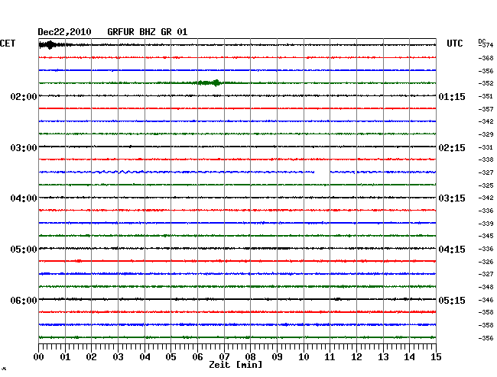
Task: Click the 10 minute axis tick label
Action: [304, 357]
